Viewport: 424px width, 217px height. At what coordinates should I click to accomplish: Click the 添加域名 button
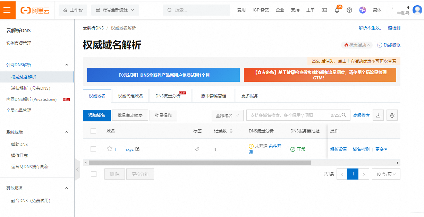click(96, 115)
